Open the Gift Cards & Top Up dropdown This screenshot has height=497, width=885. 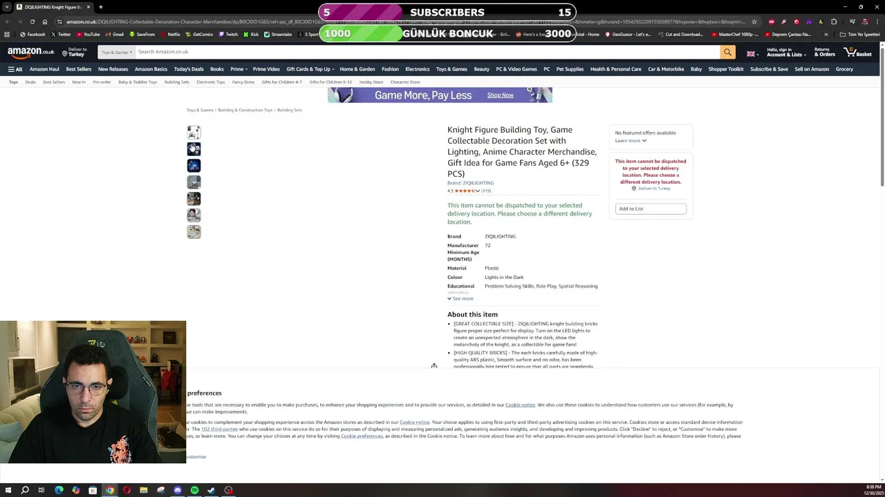click(x=310, y=69)
